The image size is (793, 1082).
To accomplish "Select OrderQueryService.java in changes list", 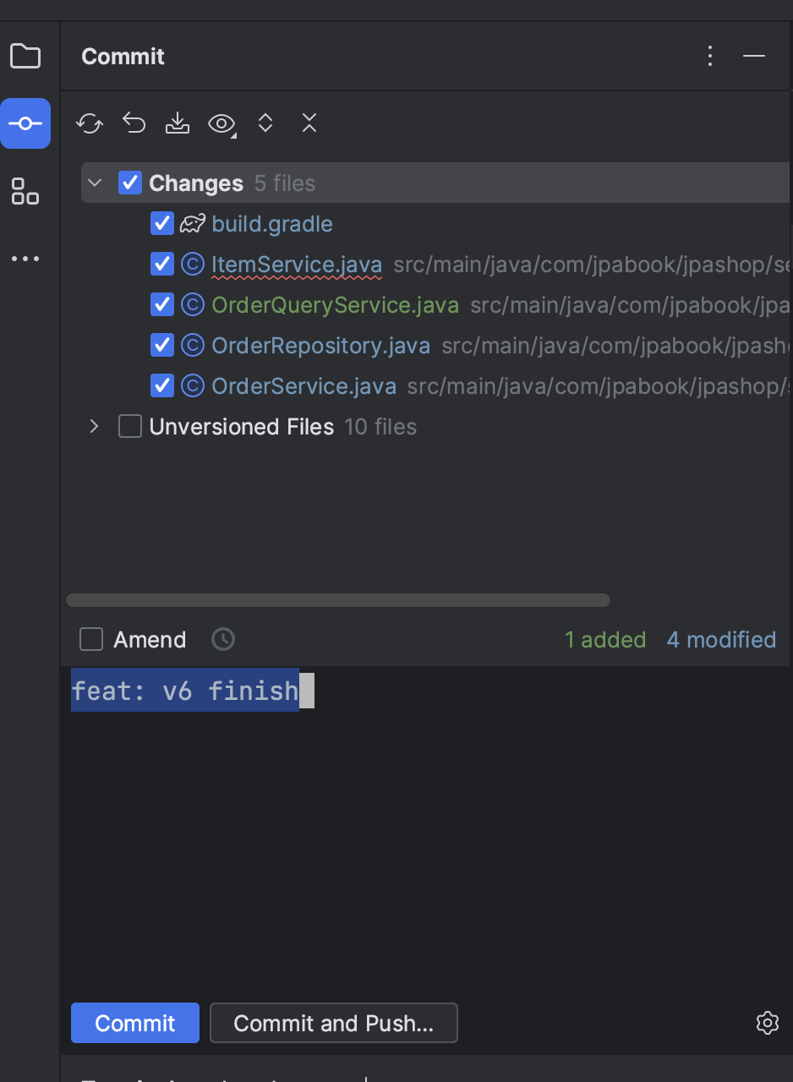I will [336, 305].
